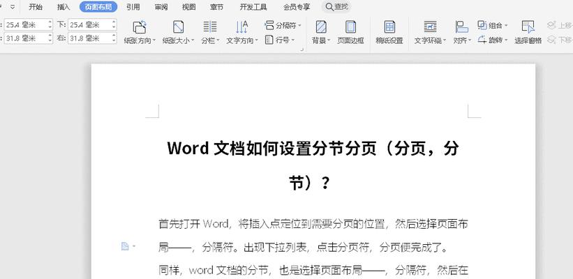Click the 下移 move down layer icon
The width and height of the screenshot is (573, 279).
pyautogui.click(x=551, y=40)
